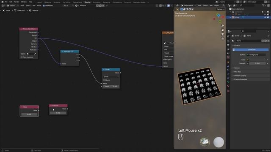Open the Window menu
Screen dimensions: 271x152
point(24,2)
